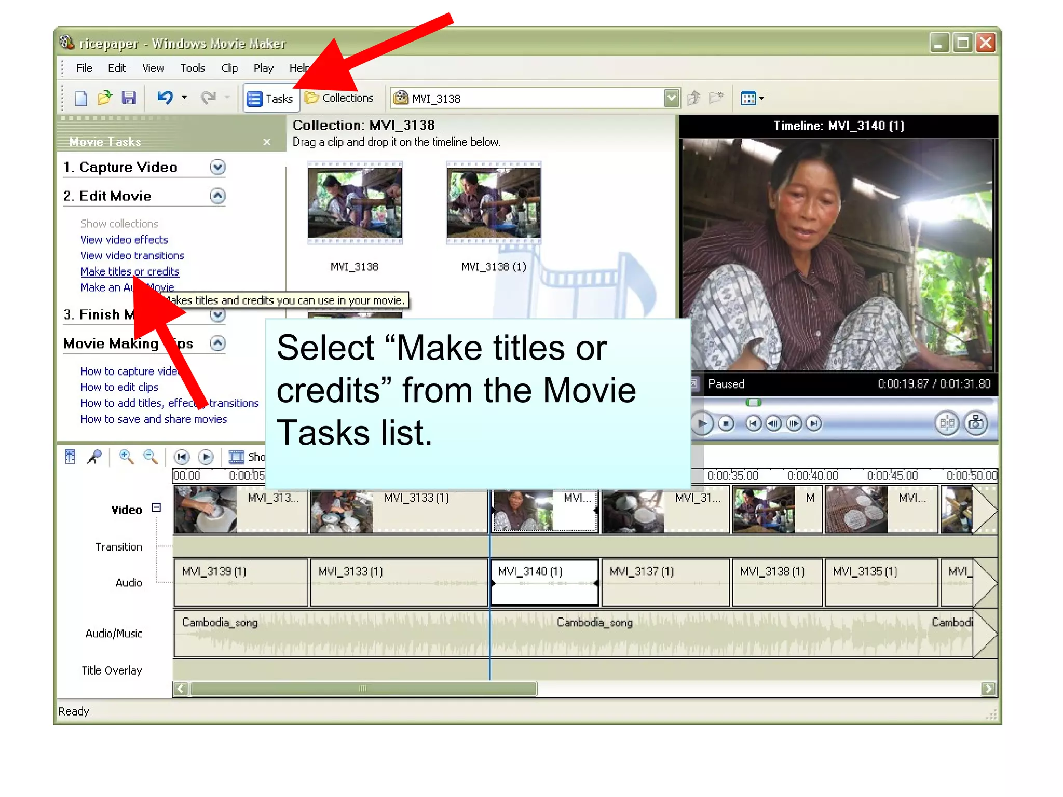Open the Tools menu
The height and width of the screenshot is (797, 1063).
(193, 68)
